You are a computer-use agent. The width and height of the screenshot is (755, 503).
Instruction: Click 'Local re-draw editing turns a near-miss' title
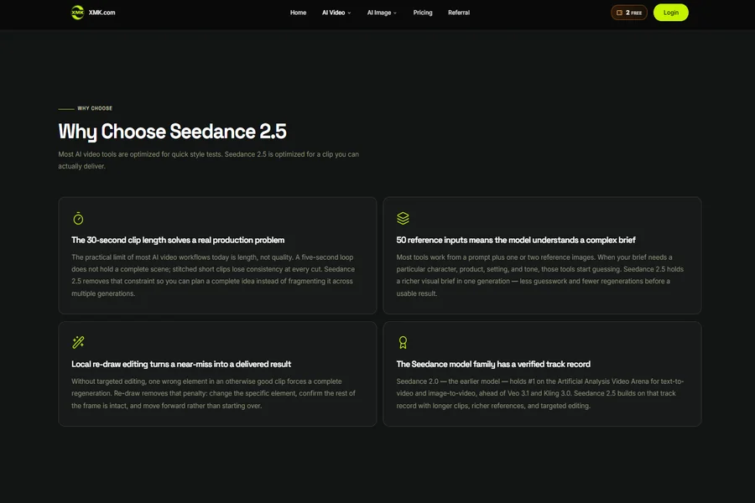(x=181, y=364)
